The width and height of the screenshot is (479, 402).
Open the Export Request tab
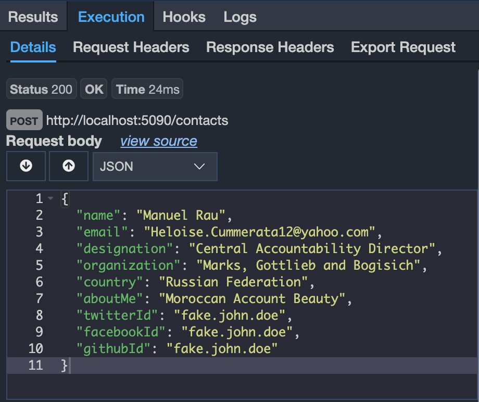403,47
